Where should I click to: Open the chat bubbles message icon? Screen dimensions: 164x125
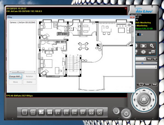(x=152, y=52)
